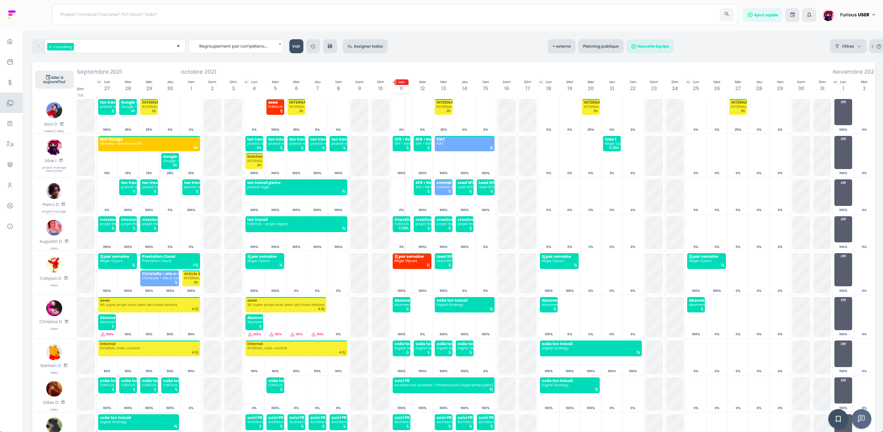Click the small calendar icon beside Ravi D

(62, 124)
